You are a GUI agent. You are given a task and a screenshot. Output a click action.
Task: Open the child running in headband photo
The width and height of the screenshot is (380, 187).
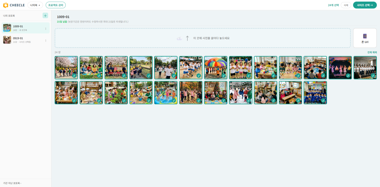[166, 68]
